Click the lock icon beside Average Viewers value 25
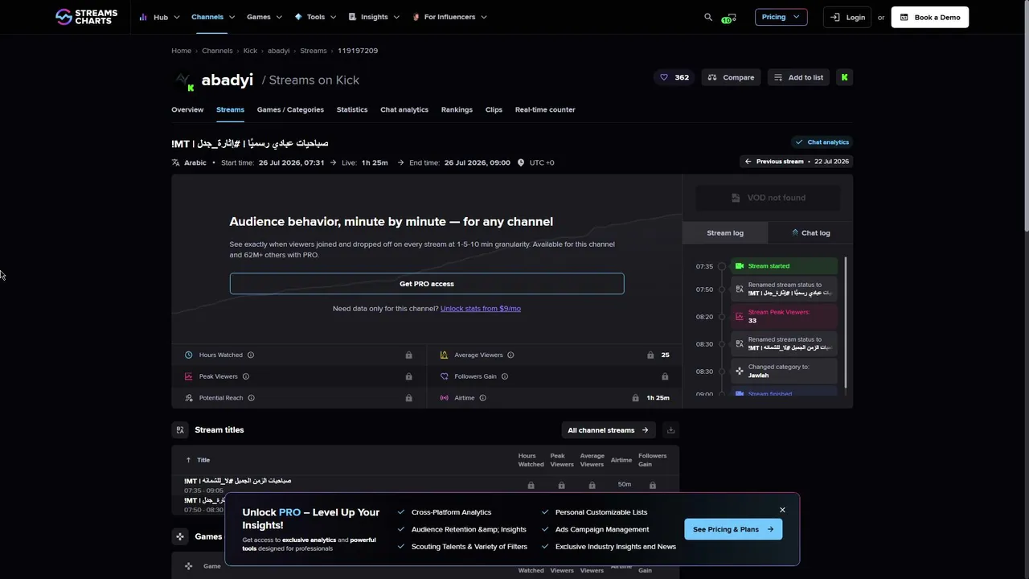1029x579 pixels. [650, 355]
